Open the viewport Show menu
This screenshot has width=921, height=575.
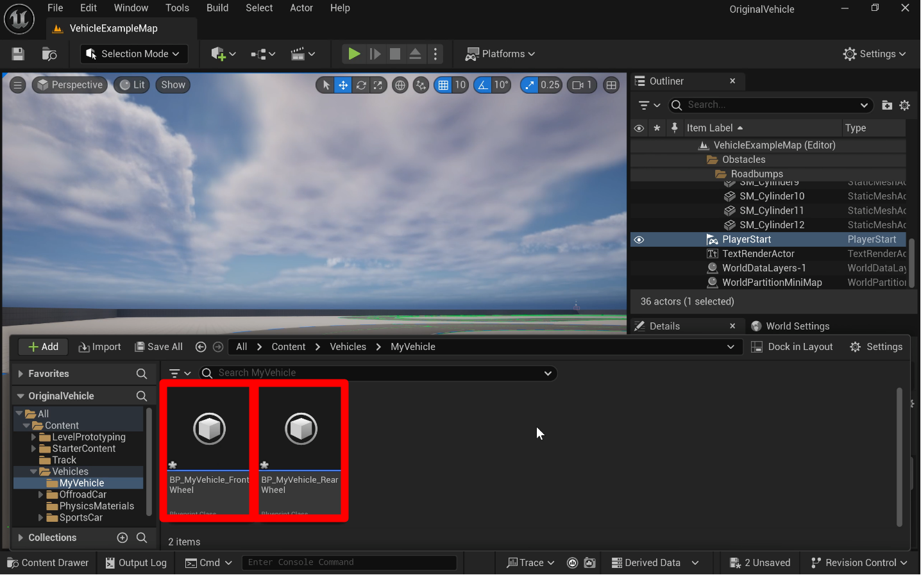coord(173,85)
